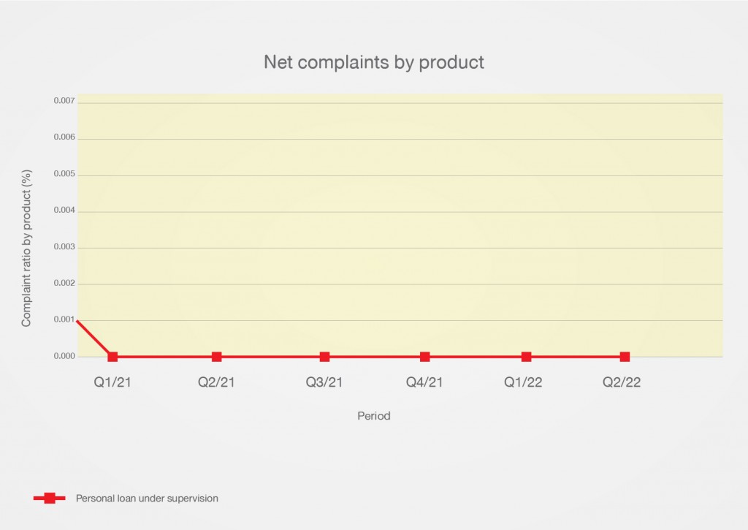This screenshot has width=748, height=530.
Task: Click the Q2/22 red data point marker
Action: click(x=625, y=357)
